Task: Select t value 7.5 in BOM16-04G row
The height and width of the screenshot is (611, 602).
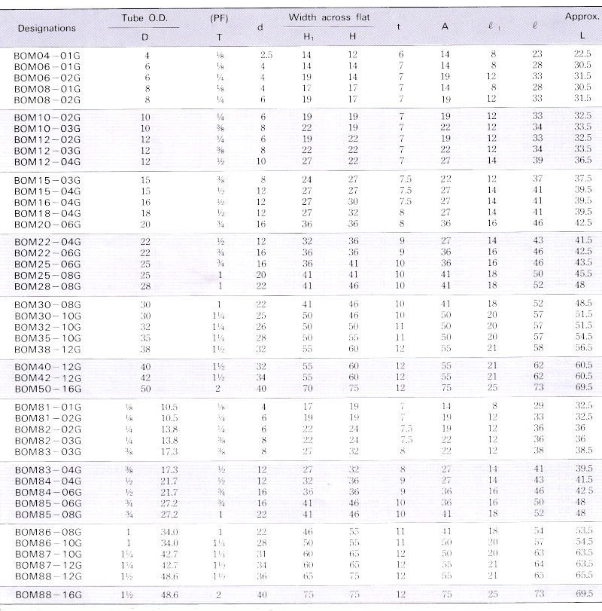Action: (x=405, y=201)
